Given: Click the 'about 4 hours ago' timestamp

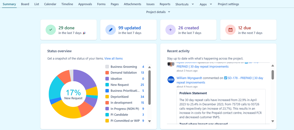Looking at the screenshot, I should pos(187,87).
